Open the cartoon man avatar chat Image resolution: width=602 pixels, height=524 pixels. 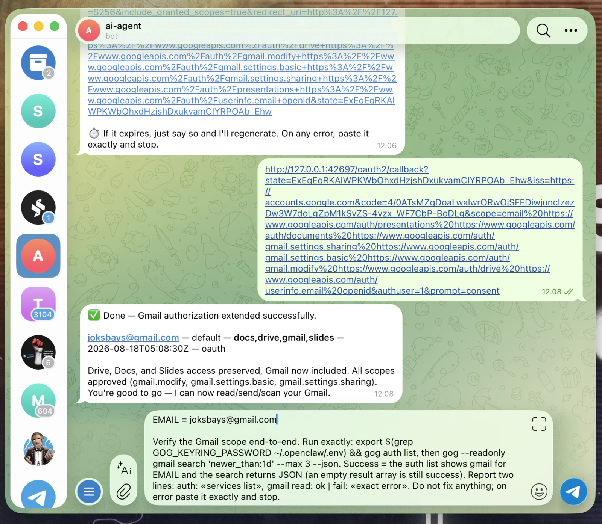click(38, 449)
